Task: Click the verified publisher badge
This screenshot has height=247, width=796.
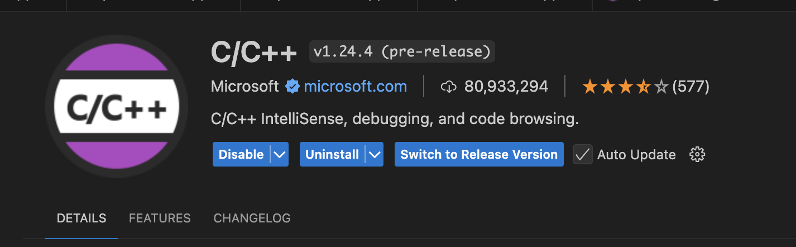Action: (x=292, y=87)
